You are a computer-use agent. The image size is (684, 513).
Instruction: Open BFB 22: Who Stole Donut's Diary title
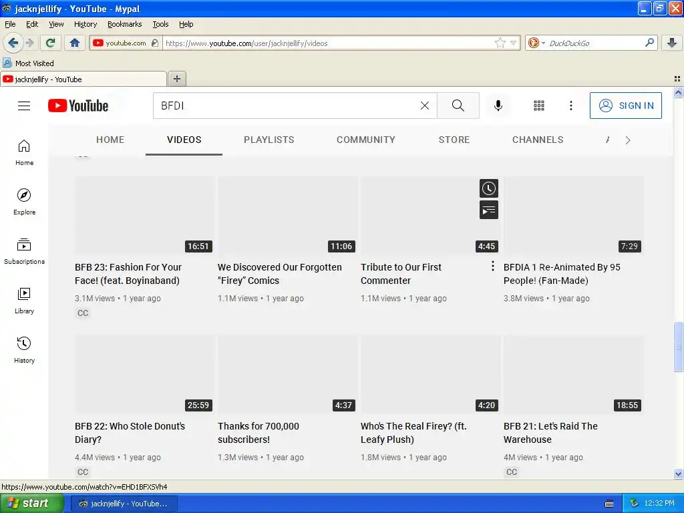130,433
